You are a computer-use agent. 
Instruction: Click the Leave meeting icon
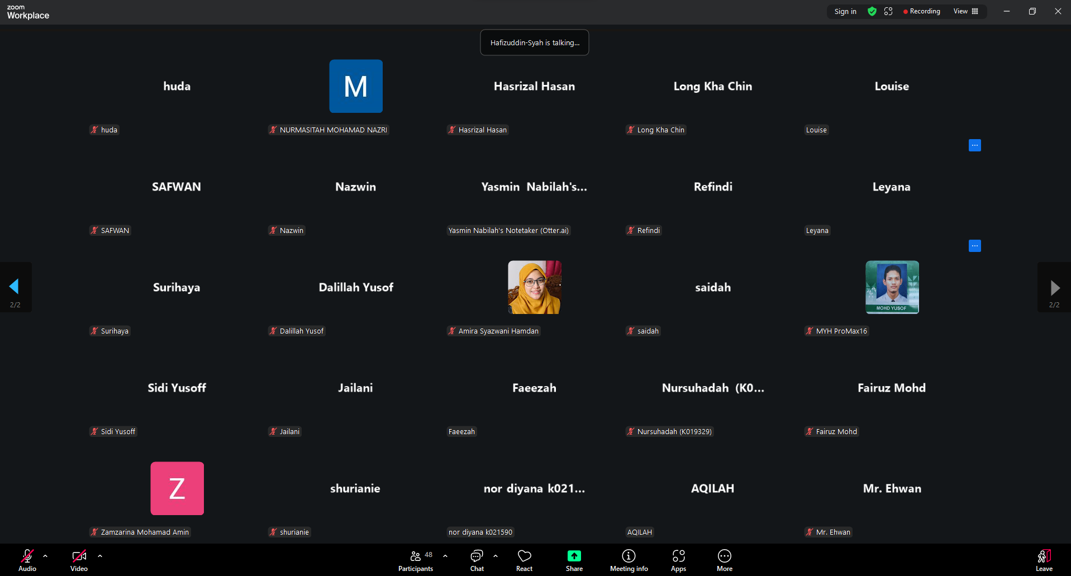[x=1044, y=560]
